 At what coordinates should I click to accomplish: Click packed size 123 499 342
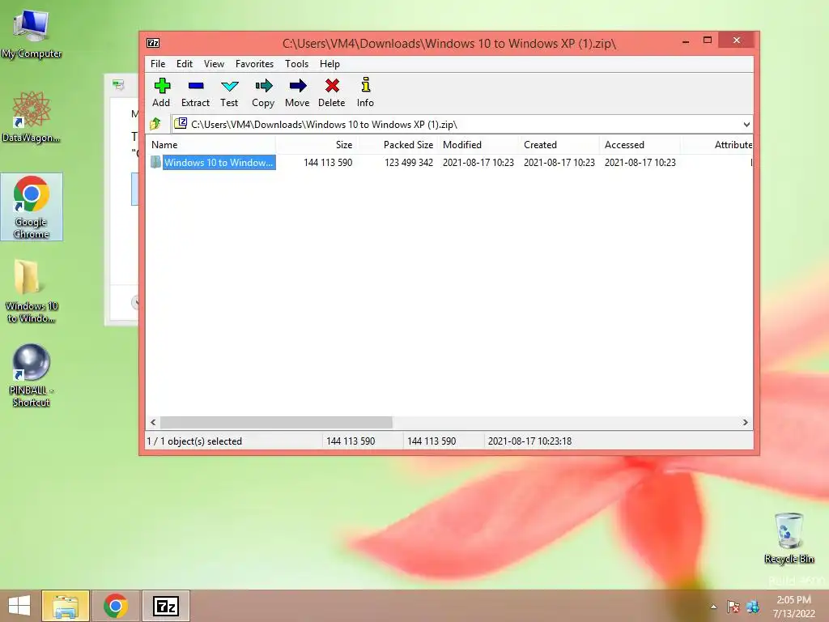coord(409,162)
